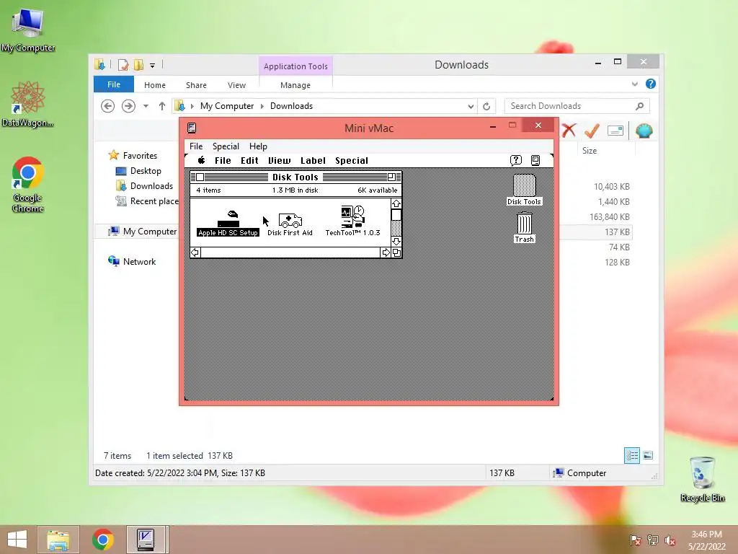Screen dimensions: 738x554
Task: Click Disk Tools scroll up arrow
Action: (x=396, y=203)
